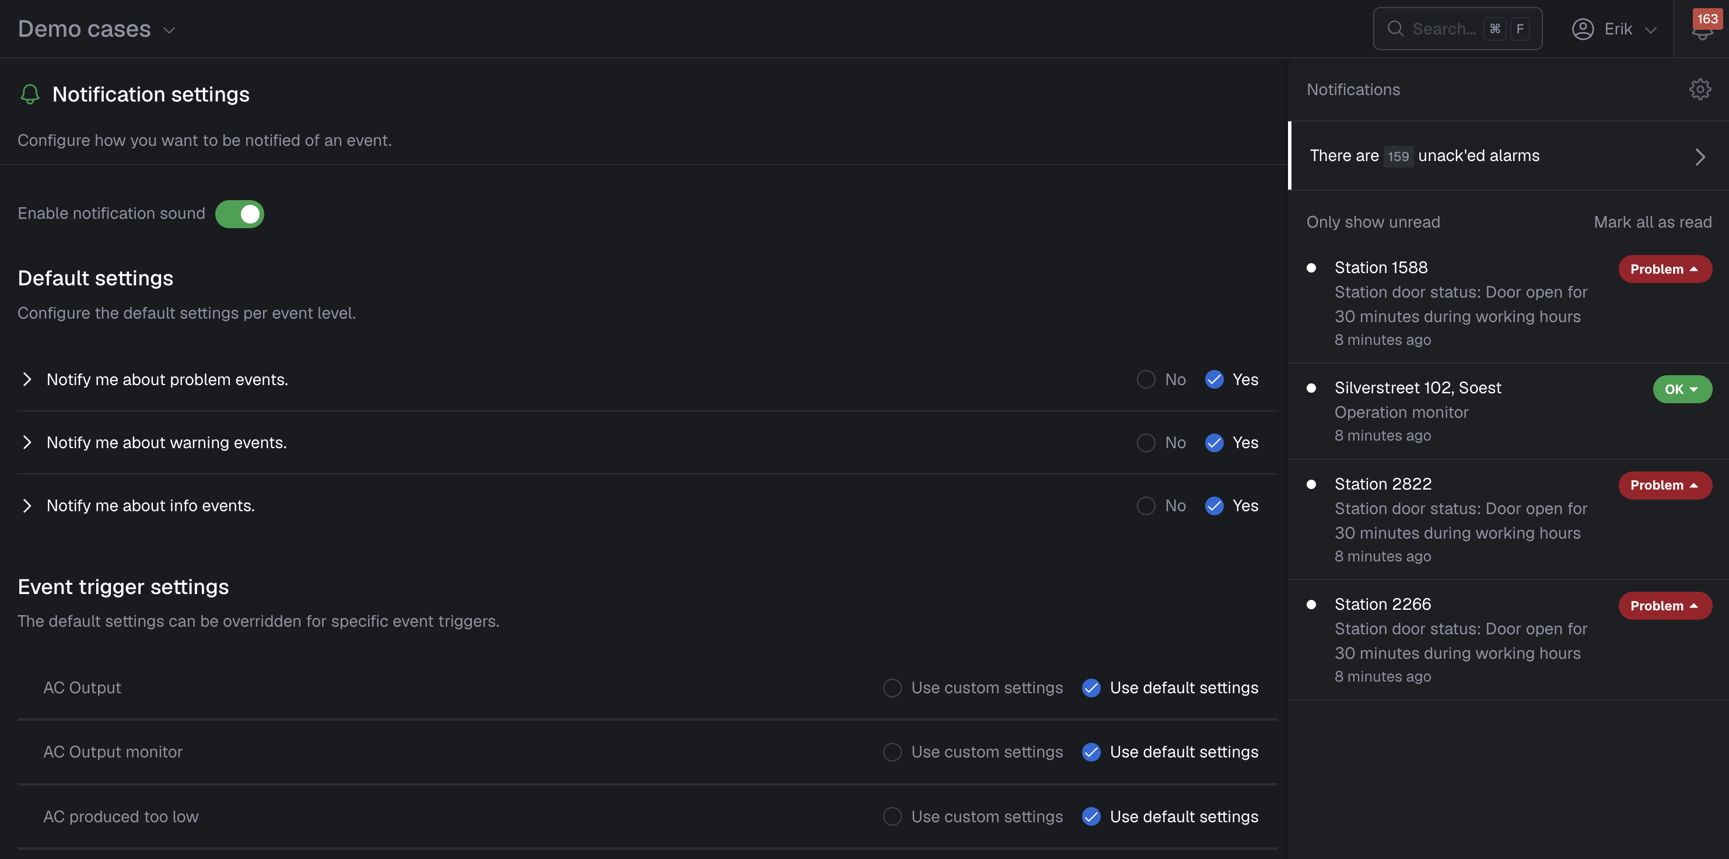Click Operation monitor description text
The width and height of the screenshot is (1729, 859).
(1401, 412)
